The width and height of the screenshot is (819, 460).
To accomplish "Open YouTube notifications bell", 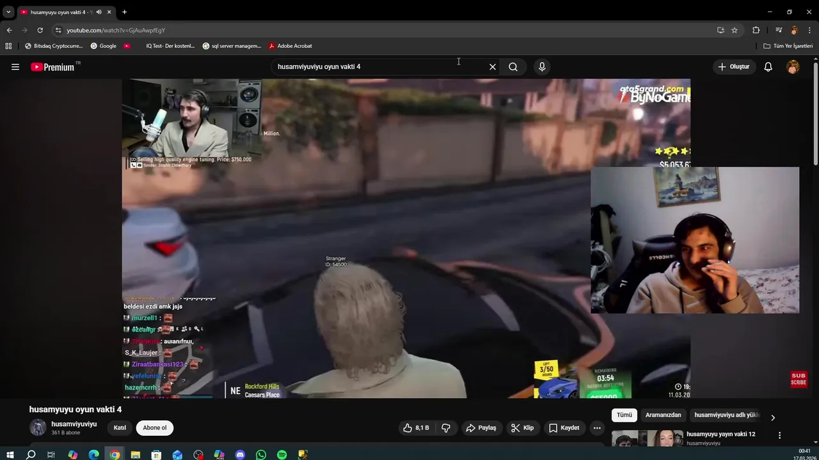I will (768, 66).
